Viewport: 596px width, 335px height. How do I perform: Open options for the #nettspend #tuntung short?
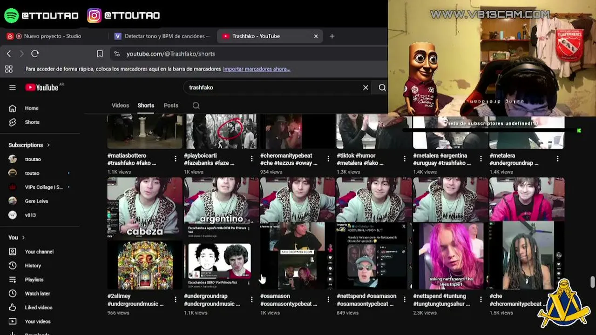481,300
